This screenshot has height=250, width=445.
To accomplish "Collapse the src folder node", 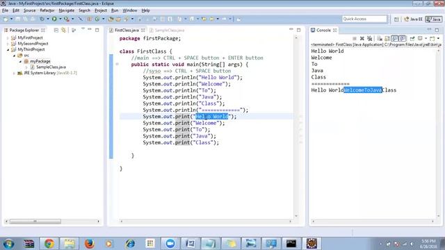I will [14, 56].
